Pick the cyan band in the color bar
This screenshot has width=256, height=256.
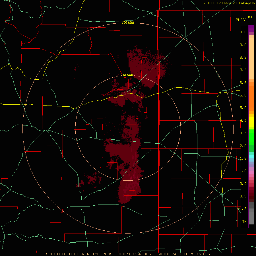[251, 156]
